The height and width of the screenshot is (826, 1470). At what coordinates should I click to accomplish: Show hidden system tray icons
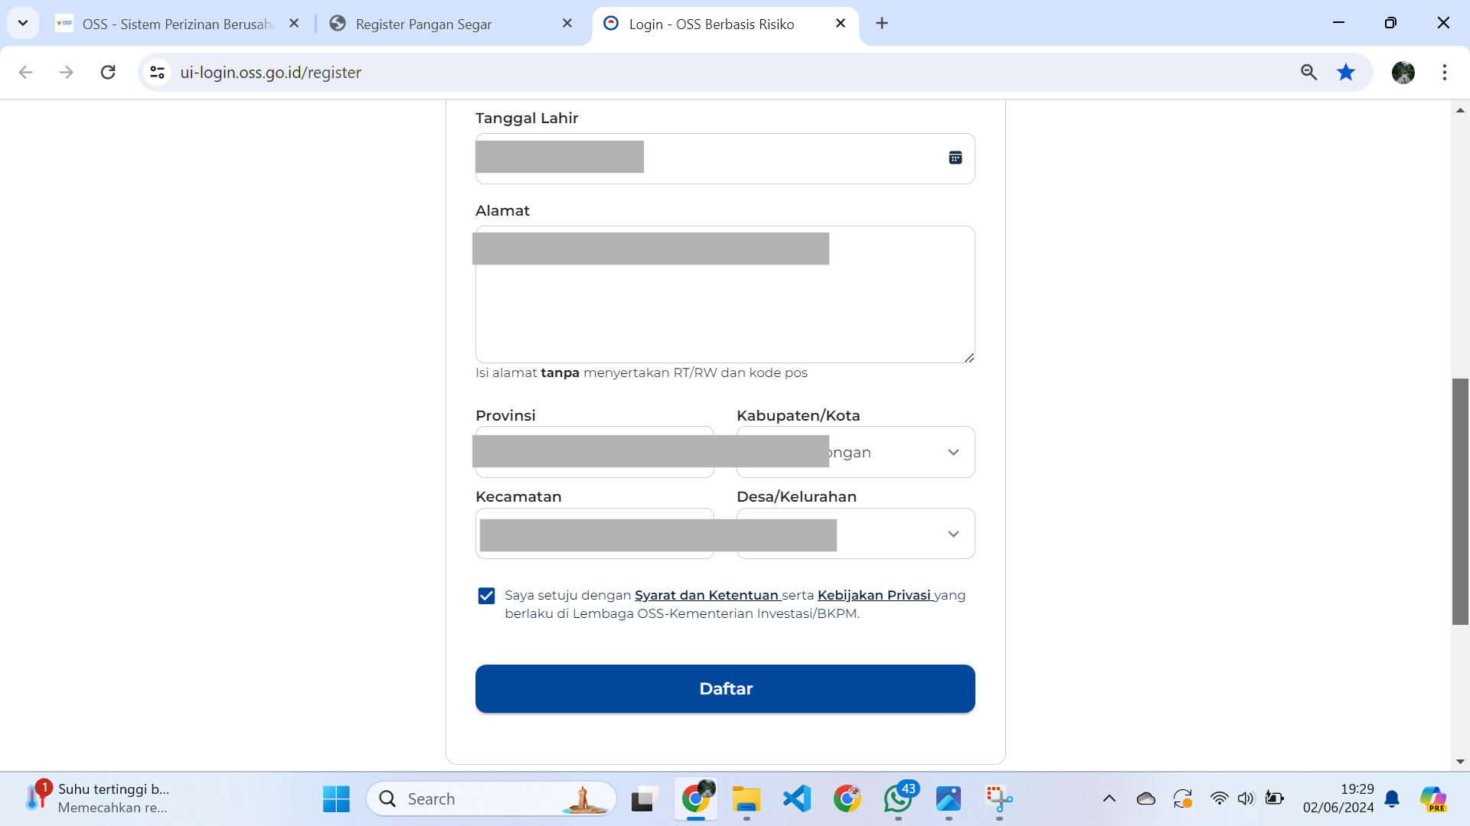(1109, 798)
